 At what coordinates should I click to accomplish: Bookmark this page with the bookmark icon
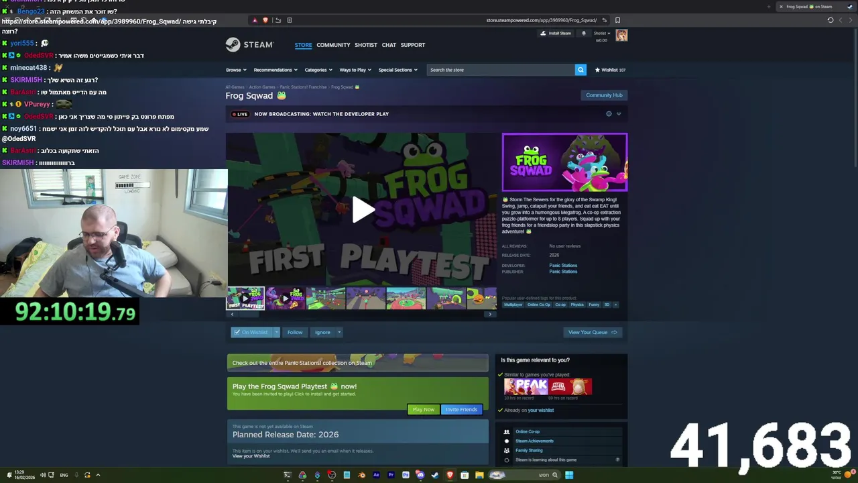tap(617, 20)
